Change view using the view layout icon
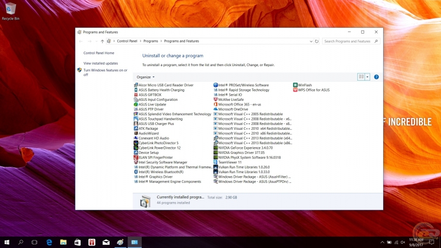This screenshot has width=441, height=248. tap(361, 77)
